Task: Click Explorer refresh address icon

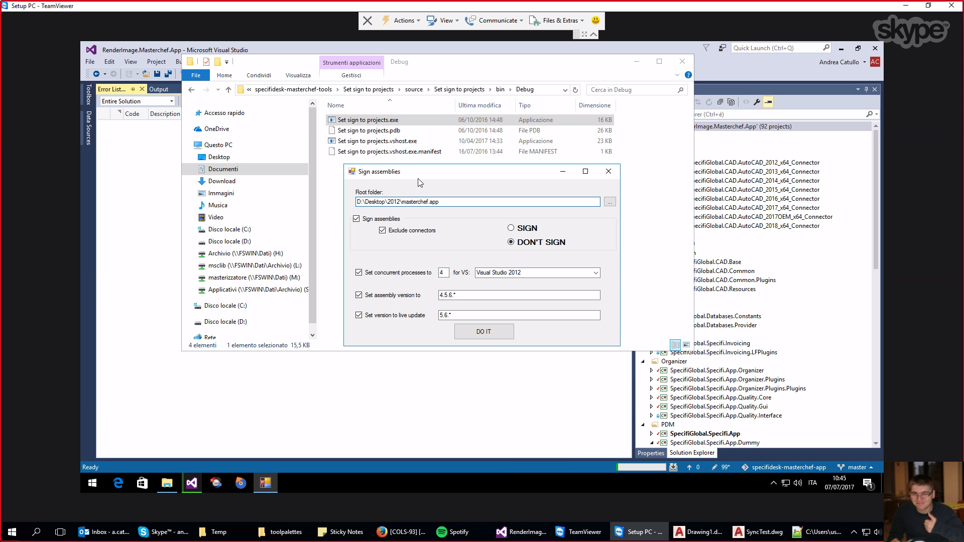Action: pos(575,90)
